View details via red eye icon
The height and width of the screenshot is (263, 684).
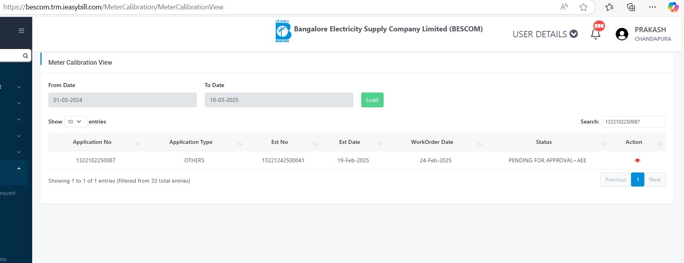click(637, 160)
